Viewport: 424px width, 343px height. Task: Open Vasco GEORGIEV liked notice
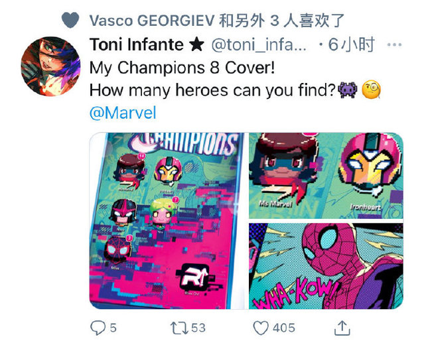click(217, 21)
